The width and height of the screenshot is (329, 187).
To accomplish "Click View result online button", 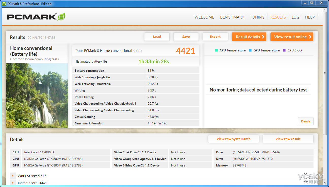I will point(292,37).
